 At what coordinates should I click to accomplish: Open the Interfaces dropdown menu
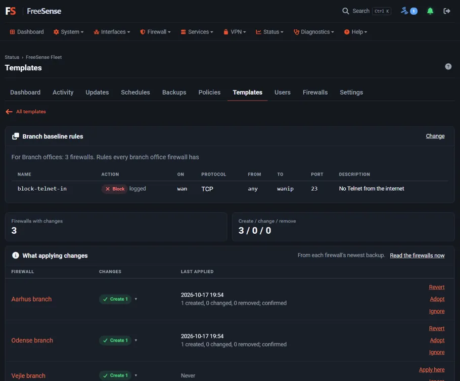point(112,32)
